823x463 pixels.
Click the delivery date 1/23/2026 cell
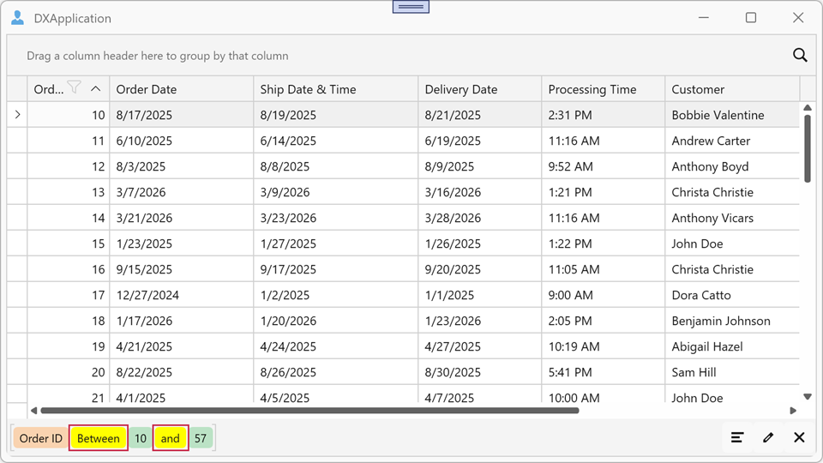[480, 321]
